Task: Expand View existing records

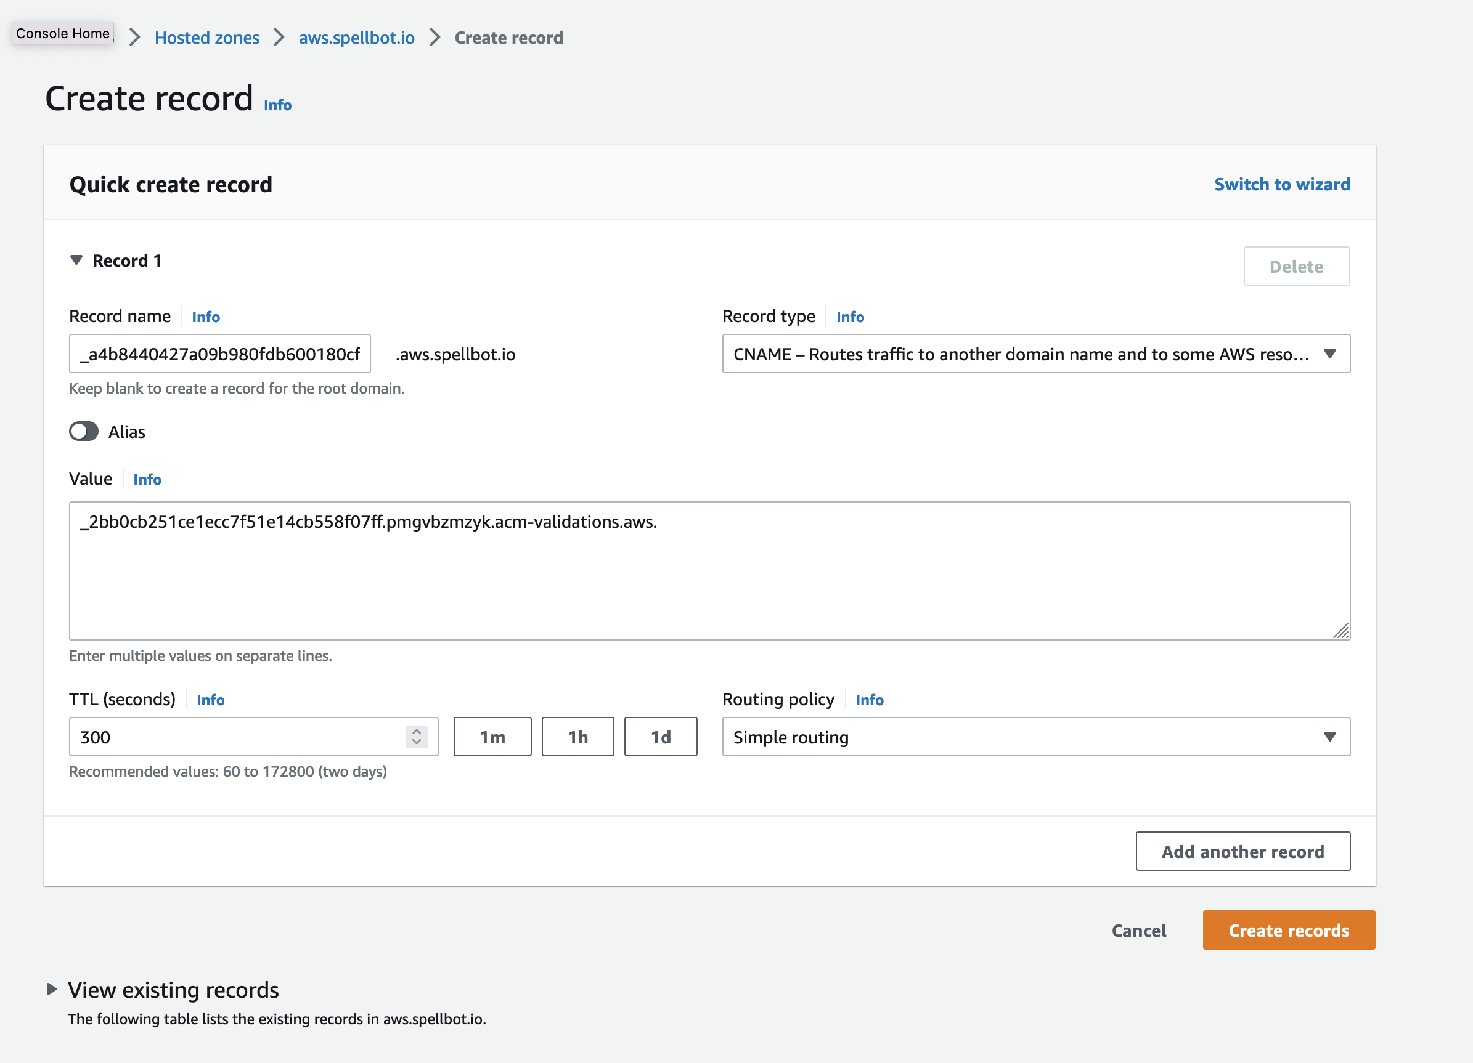Action: click(52, 989)
